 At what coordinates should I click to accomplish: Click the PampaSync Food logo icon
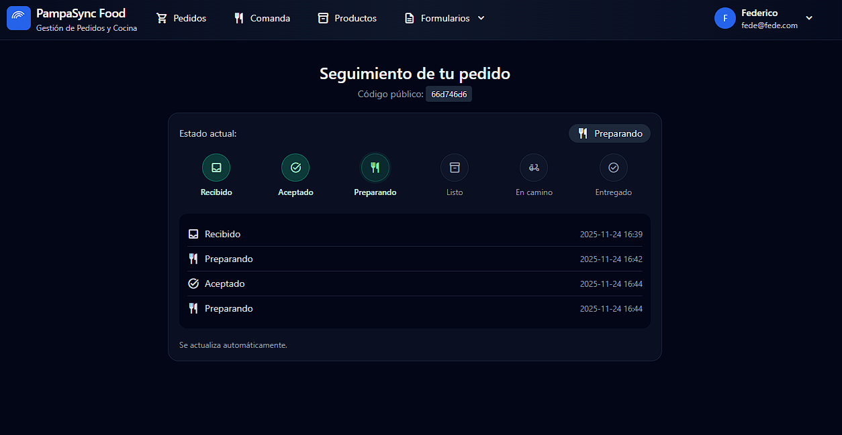pyautogui.click(x=18, y=18)
